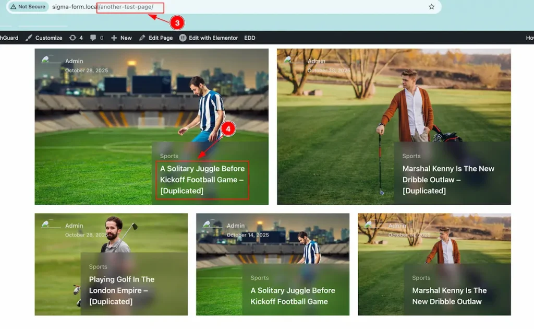Open the comments bubble showing 0
534x329 pixels.
96,38
